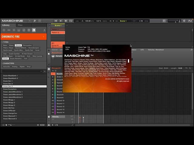This screenshot has height=145, width=194.
Task: Add a plug-in slot below Sampler
Action: 53,59
